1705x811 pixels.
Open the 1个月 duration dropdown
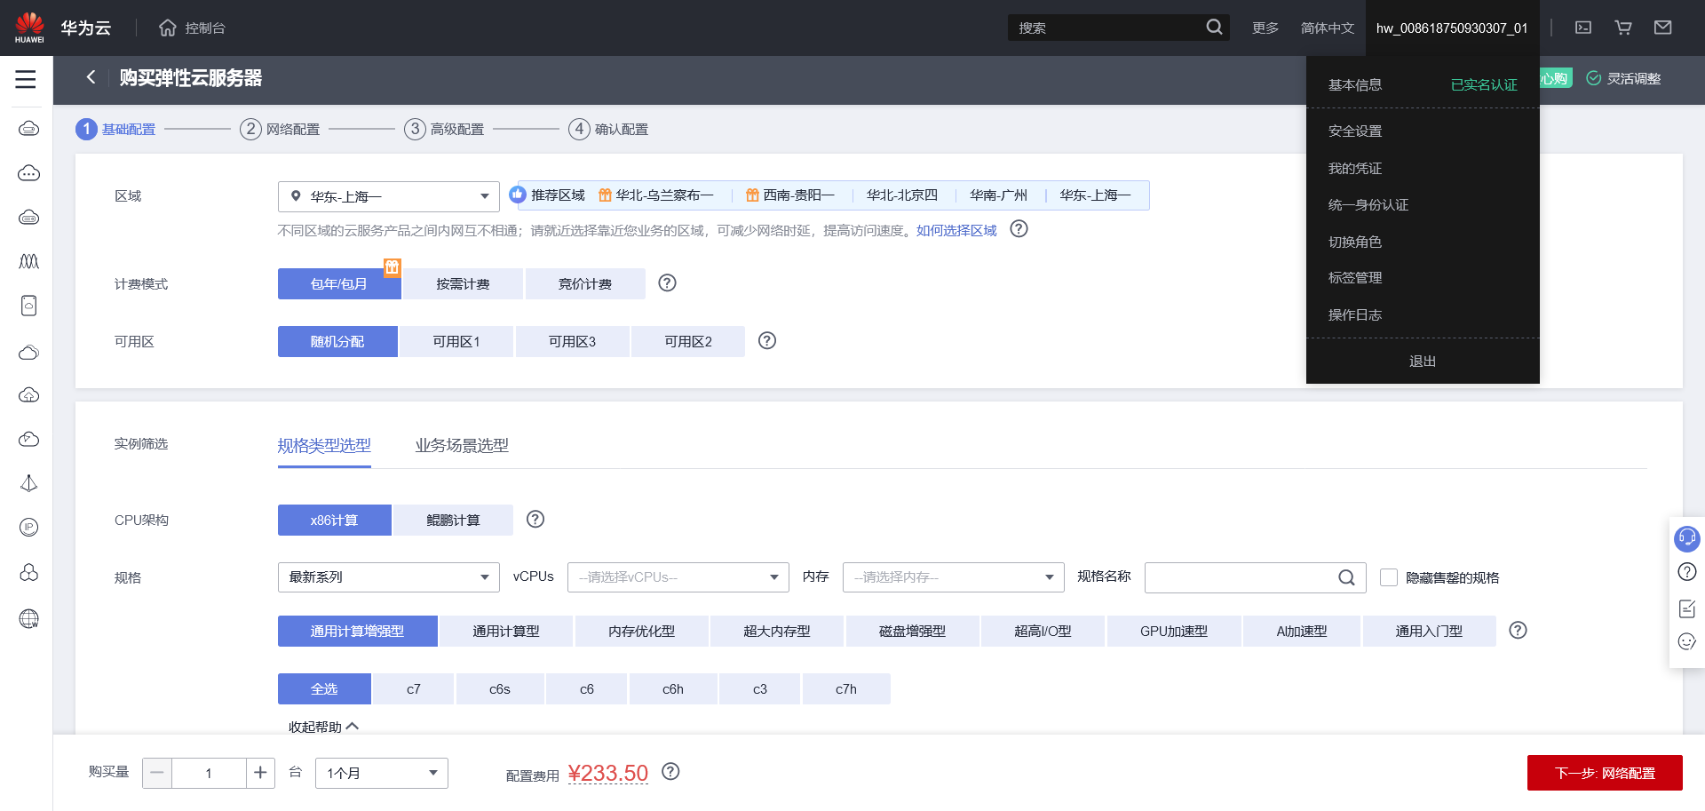pos(381,773)
